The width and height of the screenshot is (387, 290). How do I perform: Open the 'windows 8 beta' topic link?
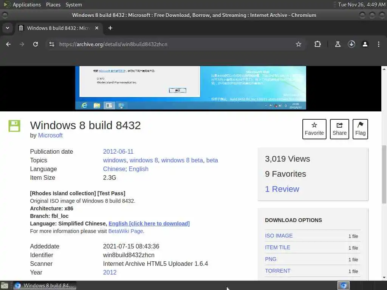point(182,160)
